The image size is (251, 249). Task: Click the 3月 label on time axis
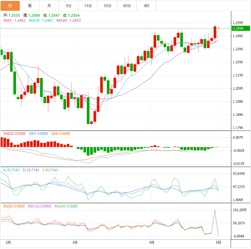click(x=75, y=242)
